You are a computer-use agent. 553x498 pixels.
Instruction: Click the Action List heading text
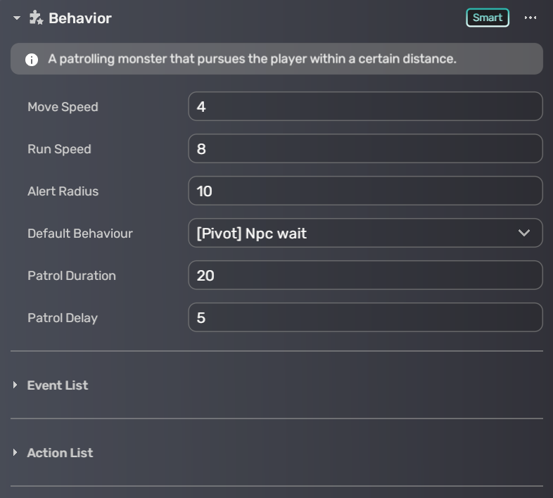point(60,453)
